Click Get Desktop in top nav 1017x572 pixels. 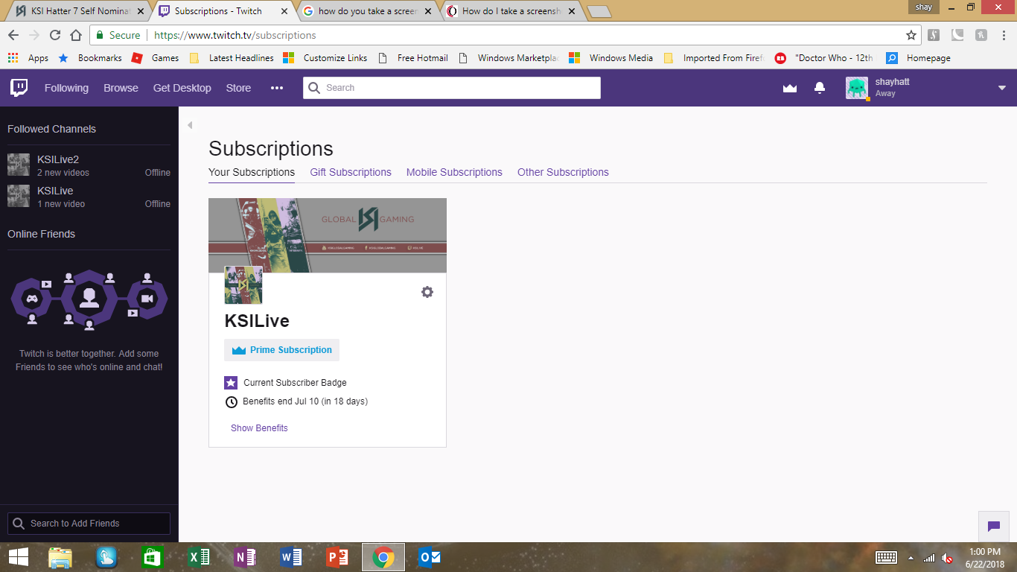[x=182, y=88]
